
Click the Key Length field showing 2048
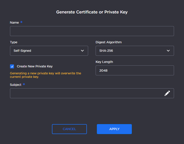(x=135, y=70)
